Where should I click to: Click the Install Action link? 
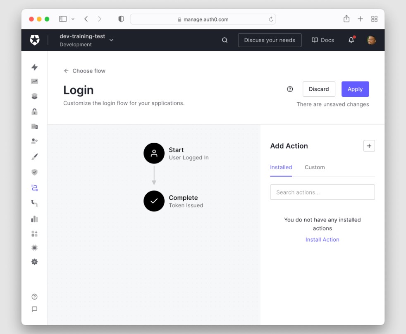322,239
